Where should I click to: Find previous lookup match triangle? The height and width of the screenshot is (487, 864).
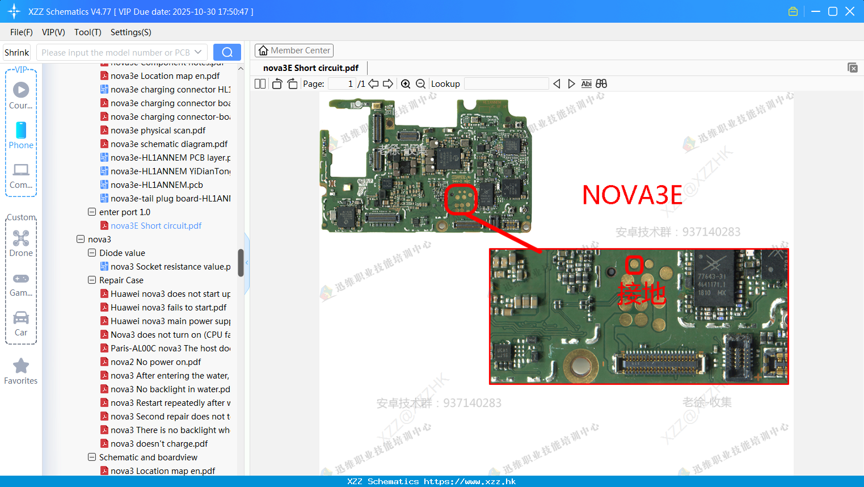pyautogui.click(x=557, y=84)
